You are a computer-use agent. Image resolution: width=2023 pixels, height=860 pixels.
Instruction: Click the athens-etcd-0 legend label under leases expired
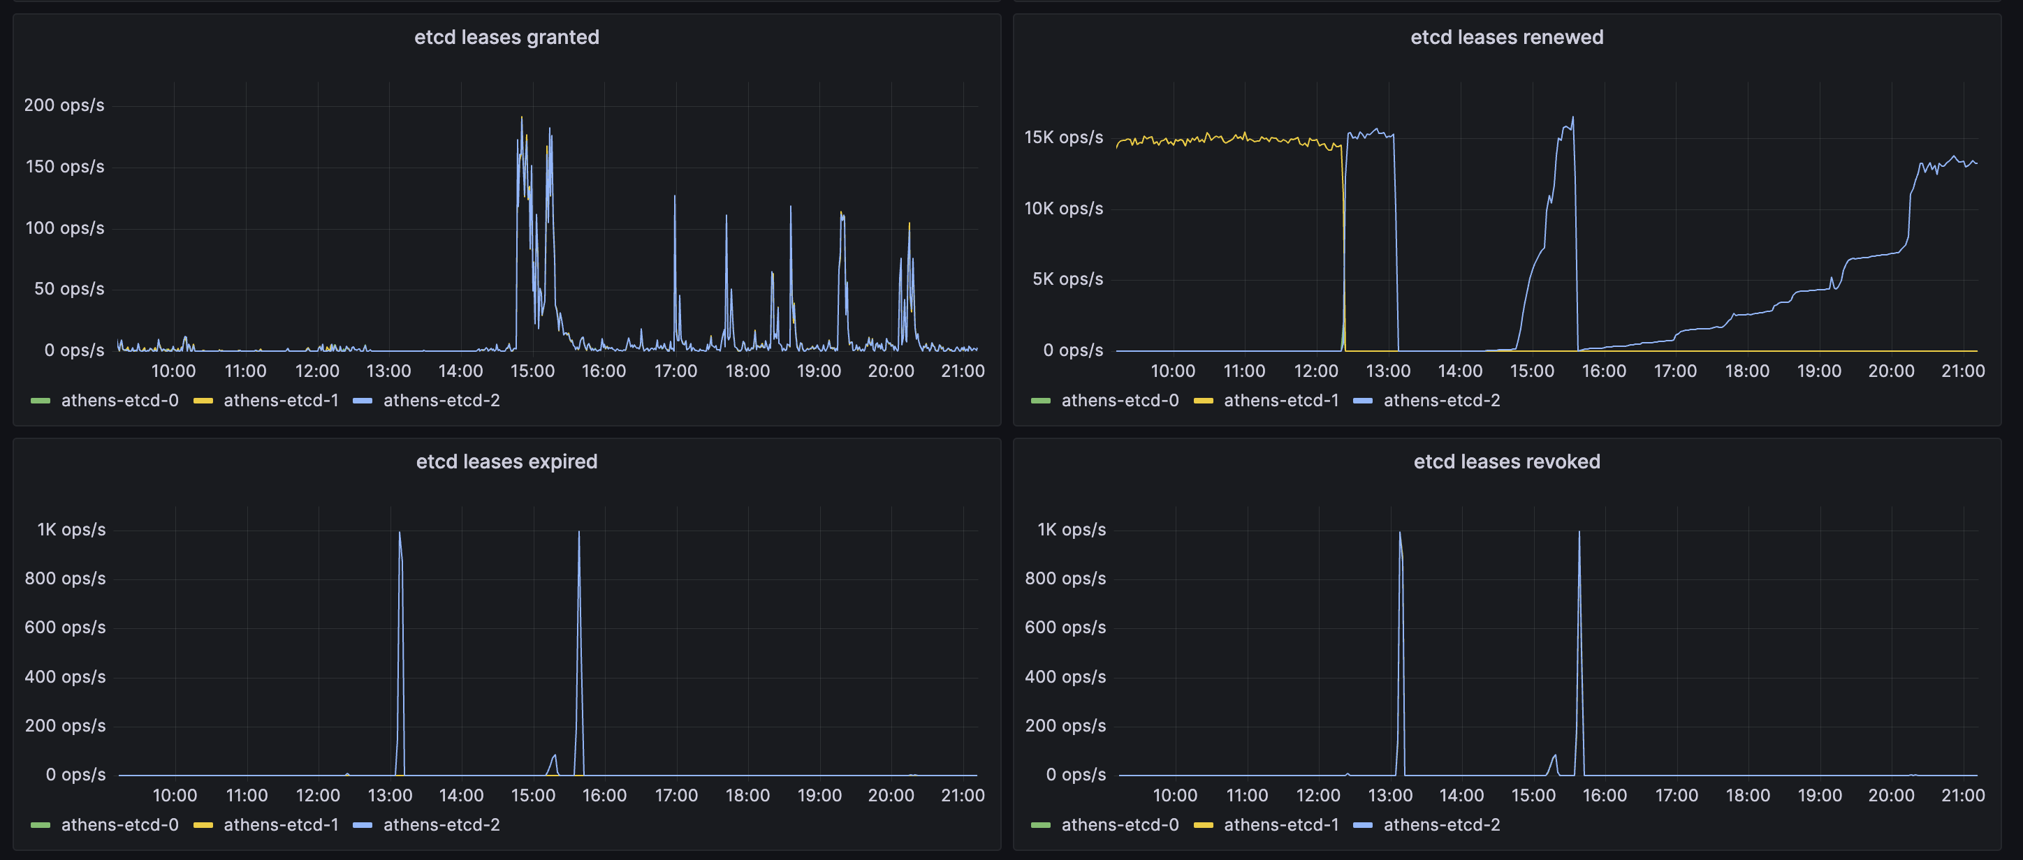(x=120, y=824)
